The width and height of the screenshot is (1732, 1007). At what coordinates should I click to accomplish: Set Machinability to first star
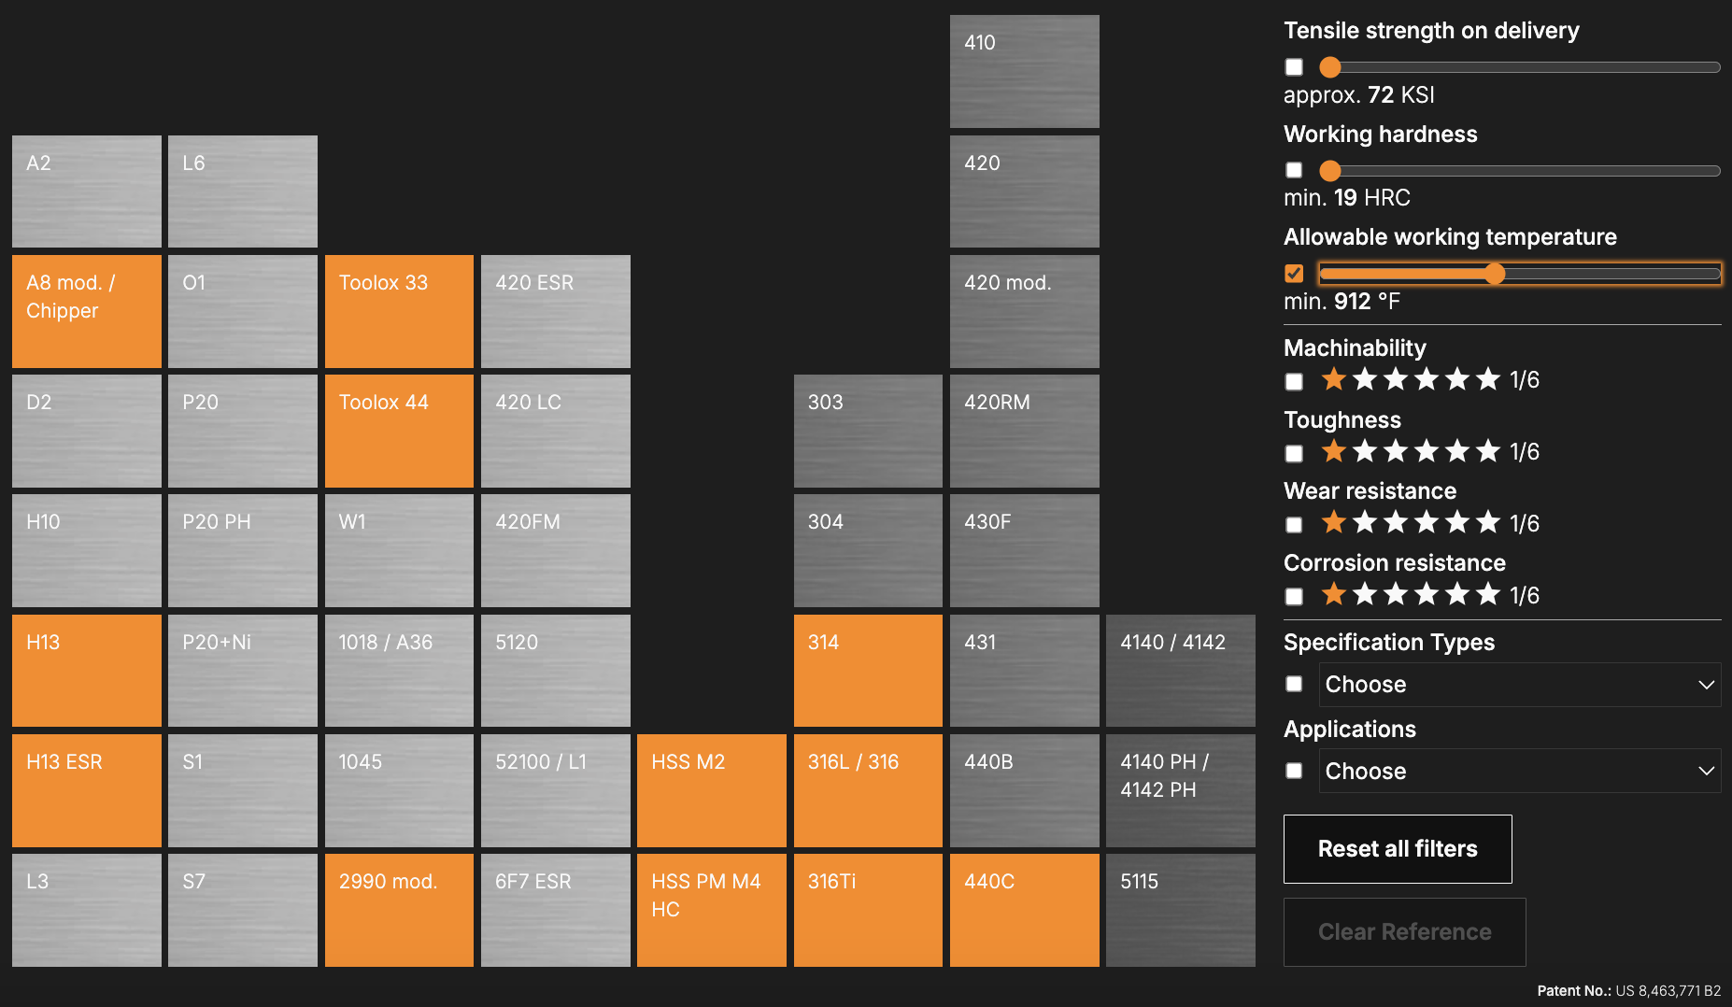[1334, 379]
